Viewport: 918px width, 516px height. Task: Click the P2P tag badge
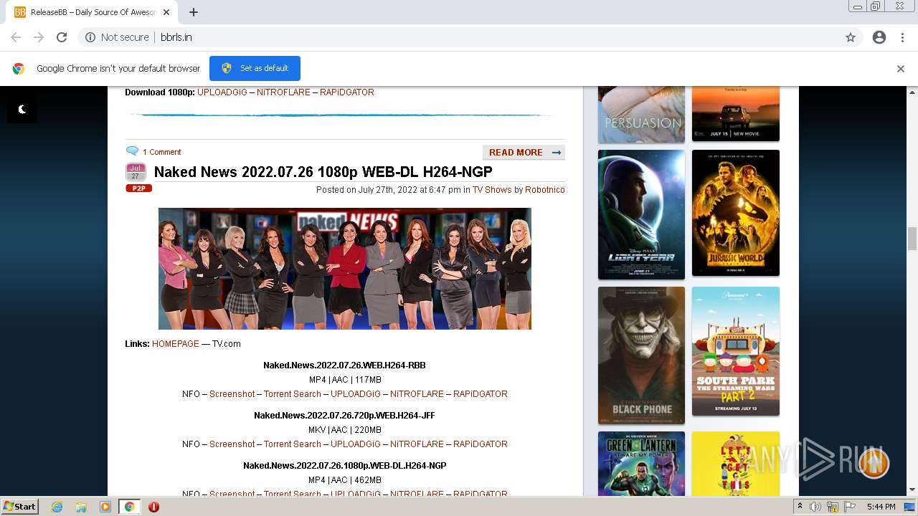click(x=138, y=188)
